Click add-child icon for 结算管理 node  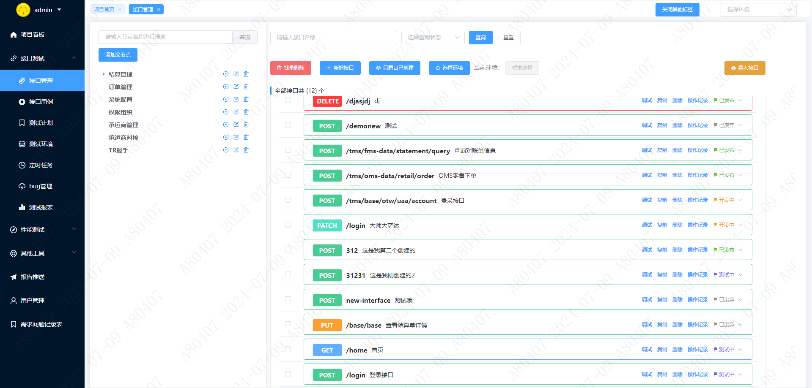pyautogui.click(x=226, y=74)
